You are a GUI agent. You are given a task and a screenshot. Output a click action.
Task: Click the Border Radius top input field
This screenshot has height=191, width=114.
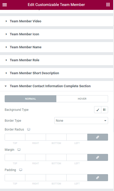coord(15,137)
